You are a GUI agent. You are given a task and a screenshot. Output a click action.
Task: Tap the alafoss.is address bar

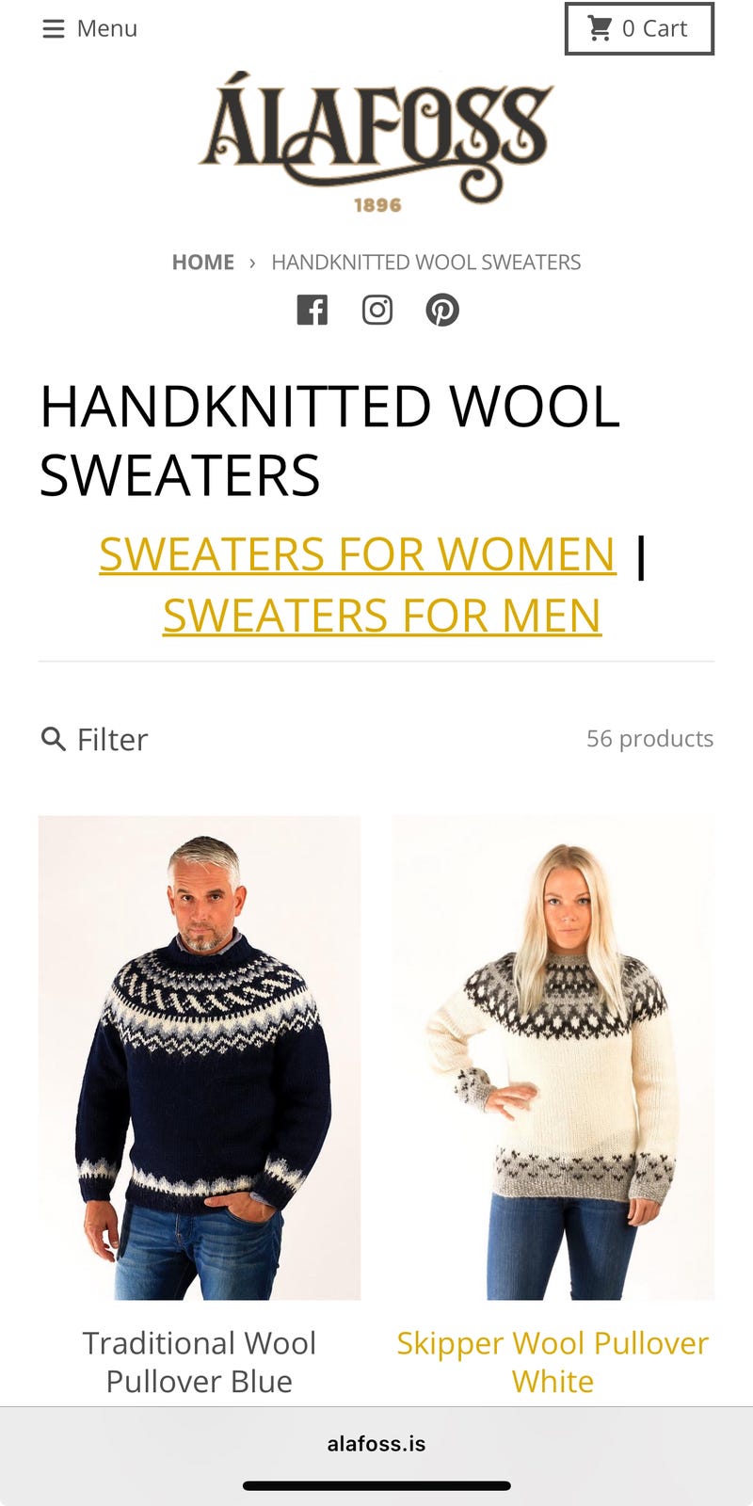376,1444
